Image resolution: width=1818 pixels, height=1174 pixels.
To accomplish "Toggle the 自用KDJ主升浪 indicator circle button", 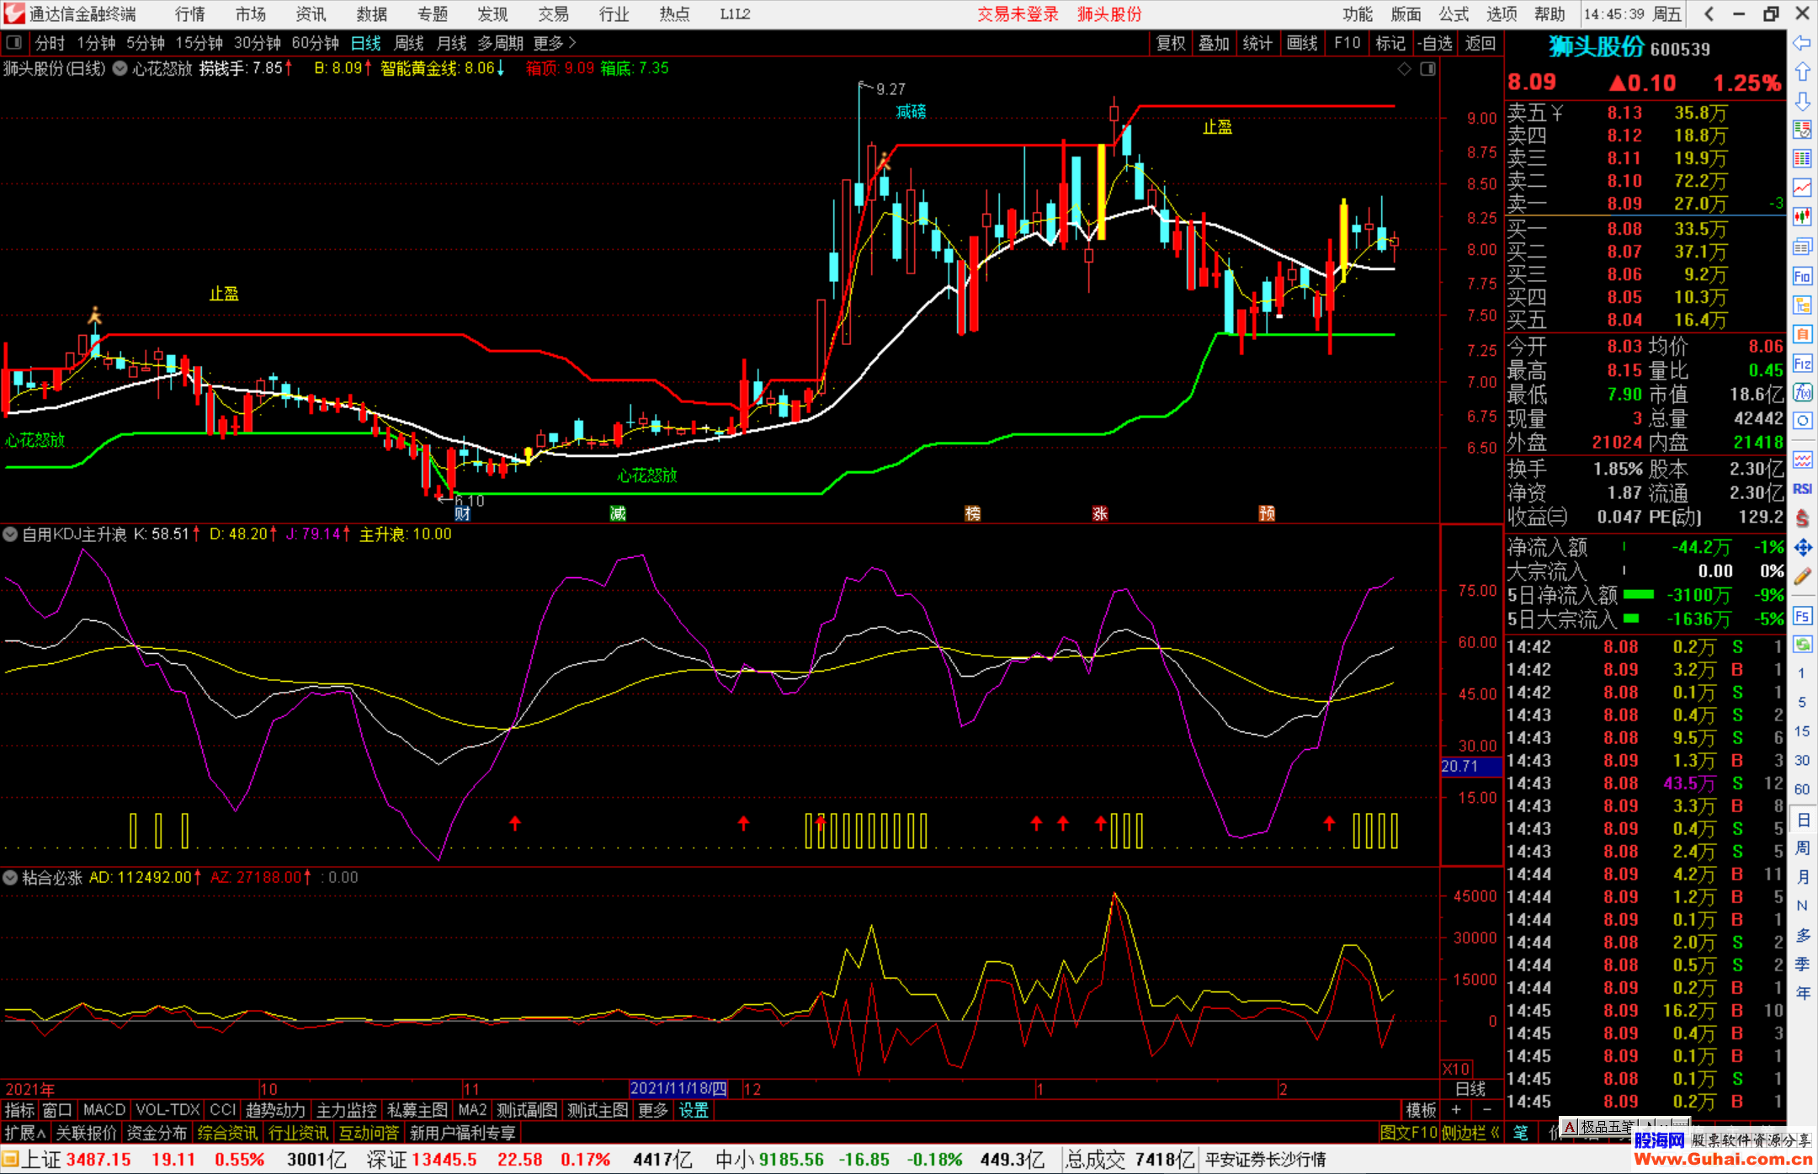I will 10,534.
